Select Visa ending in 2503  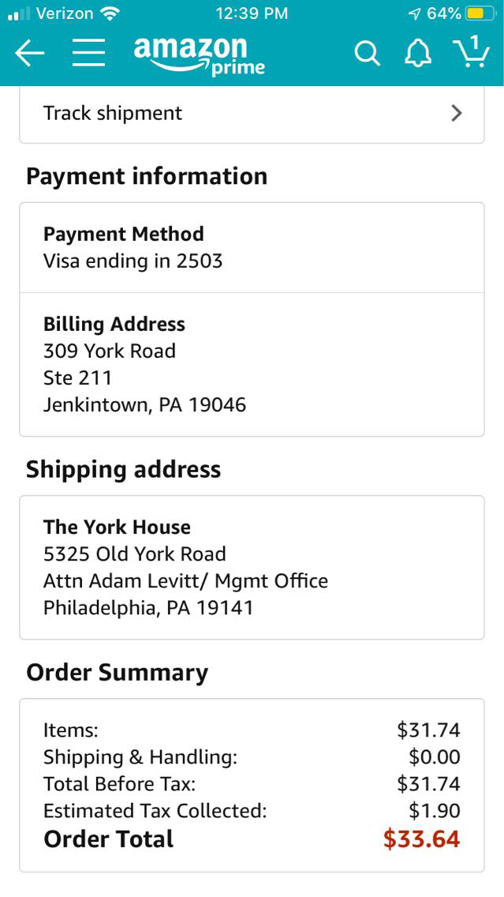click(x=133, y=261)
